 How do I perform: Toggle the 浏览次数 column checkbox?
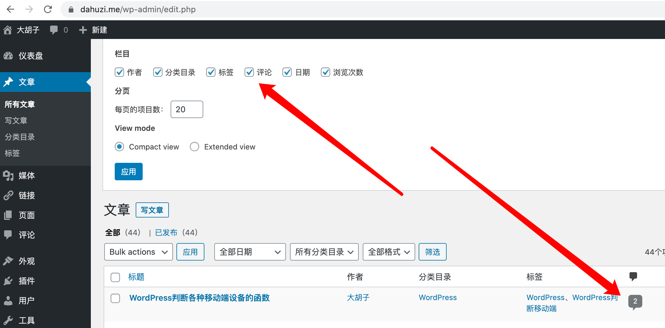tap(325, 72)
